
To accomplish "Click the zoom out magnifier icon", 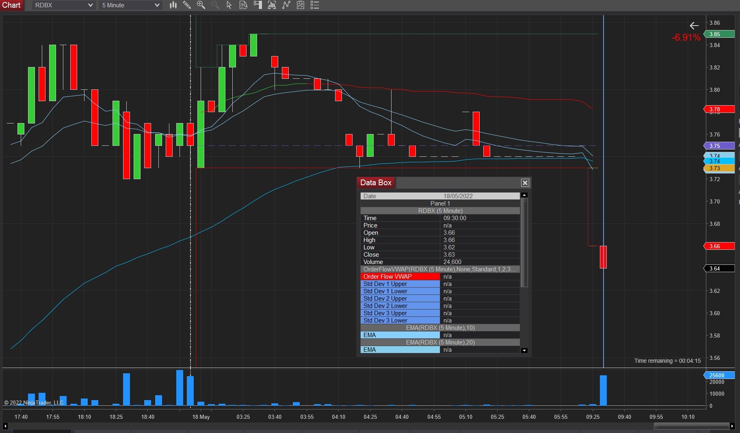I will point(215,5).
